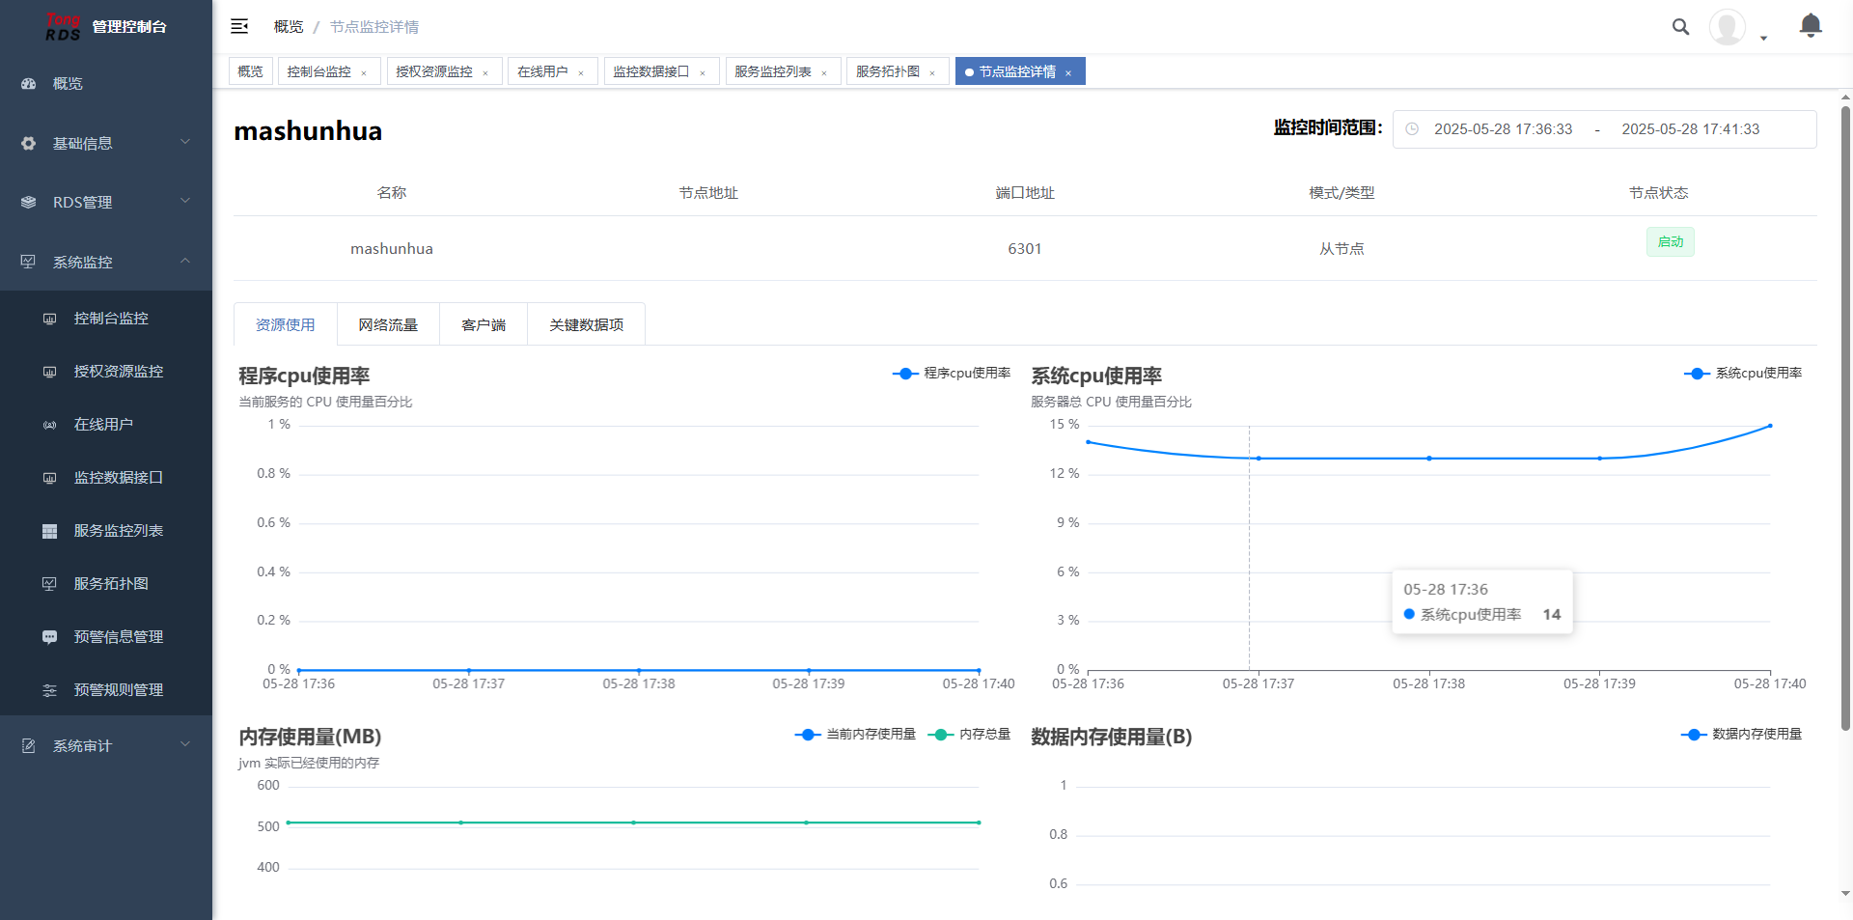1853x920 pixels.
Task: Toggle the 数据内存使用量 legend series
Action: (x=1741, y=735)
